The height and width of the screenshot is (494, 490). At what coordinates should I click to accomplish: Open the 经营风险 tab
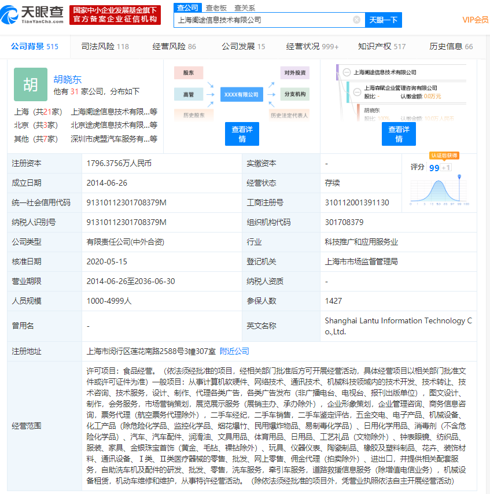[x=174, y=46]
